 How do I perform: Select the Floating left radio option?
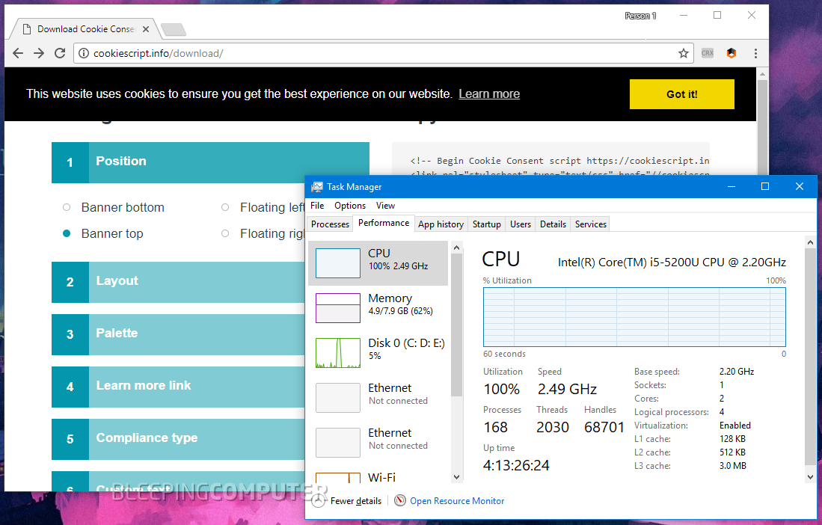pos(225,207)
